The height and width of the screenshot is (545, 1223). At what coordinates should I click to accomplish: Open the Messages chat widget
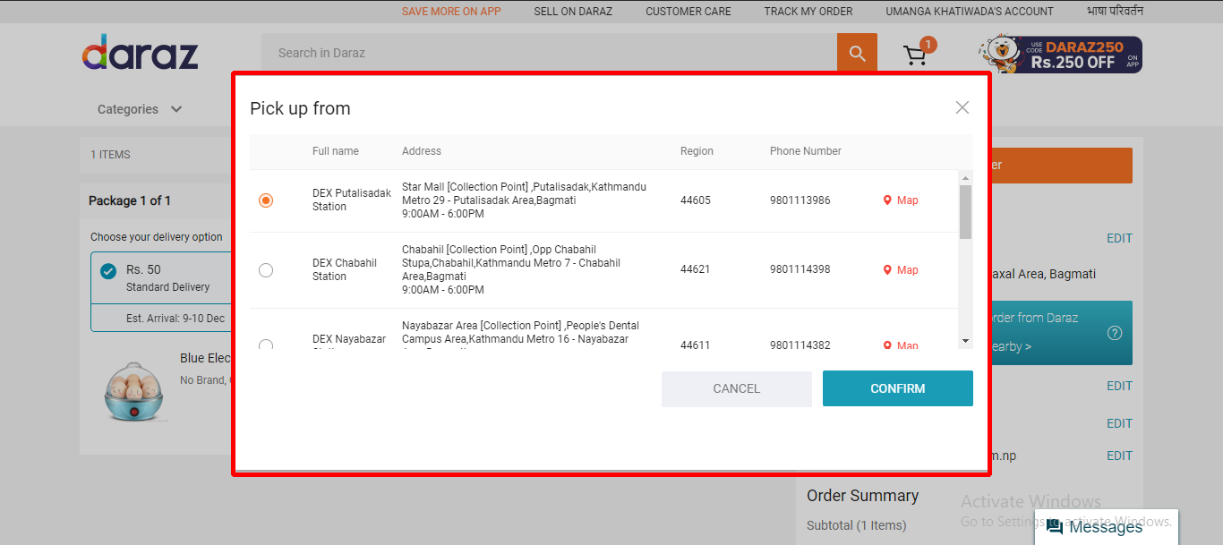coord(1107,527)
